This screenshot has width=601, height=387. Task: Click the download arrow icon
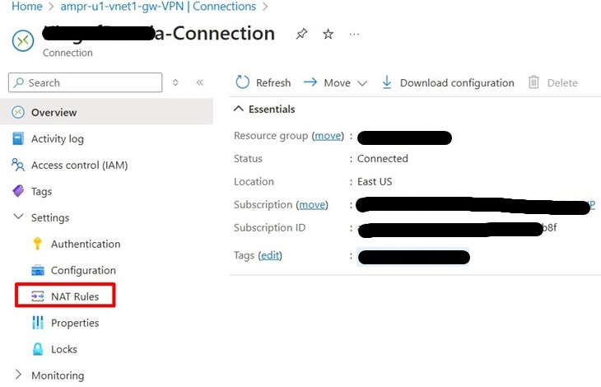tap(387, 82)
